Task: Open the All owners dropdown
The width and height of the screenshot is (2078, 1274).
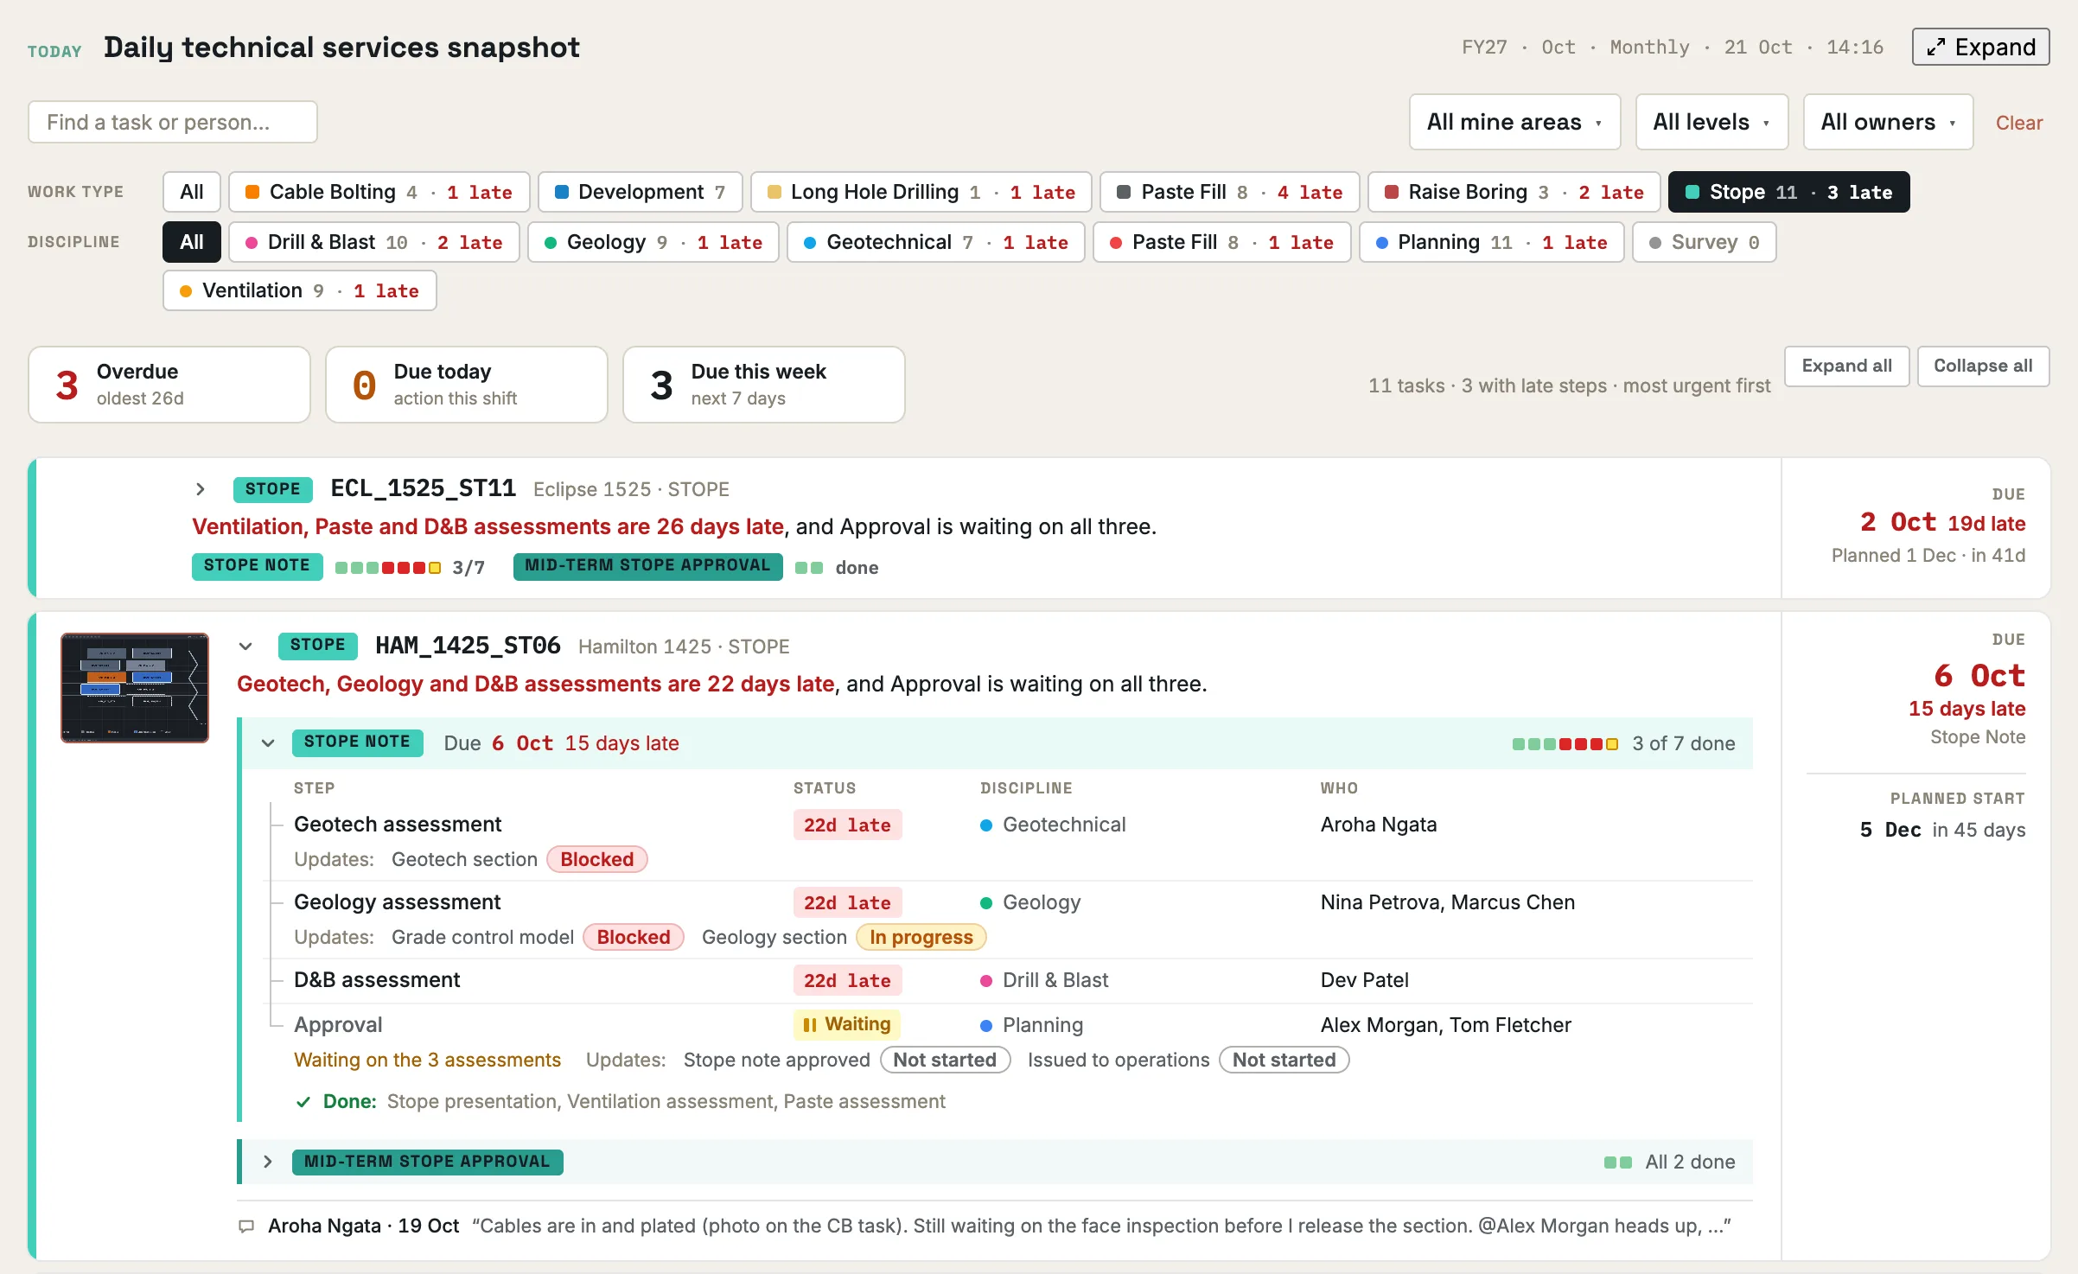Action: coord(1888,122)
